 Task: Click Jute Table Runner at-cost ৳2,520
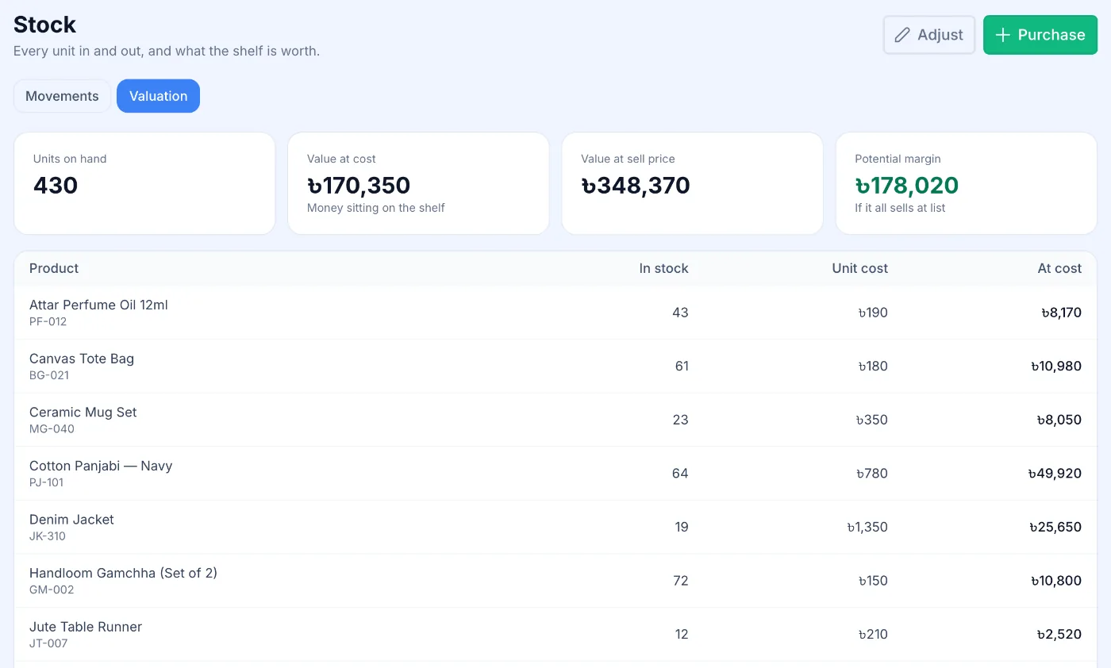pyautogui.click(x=1059, y=635)
